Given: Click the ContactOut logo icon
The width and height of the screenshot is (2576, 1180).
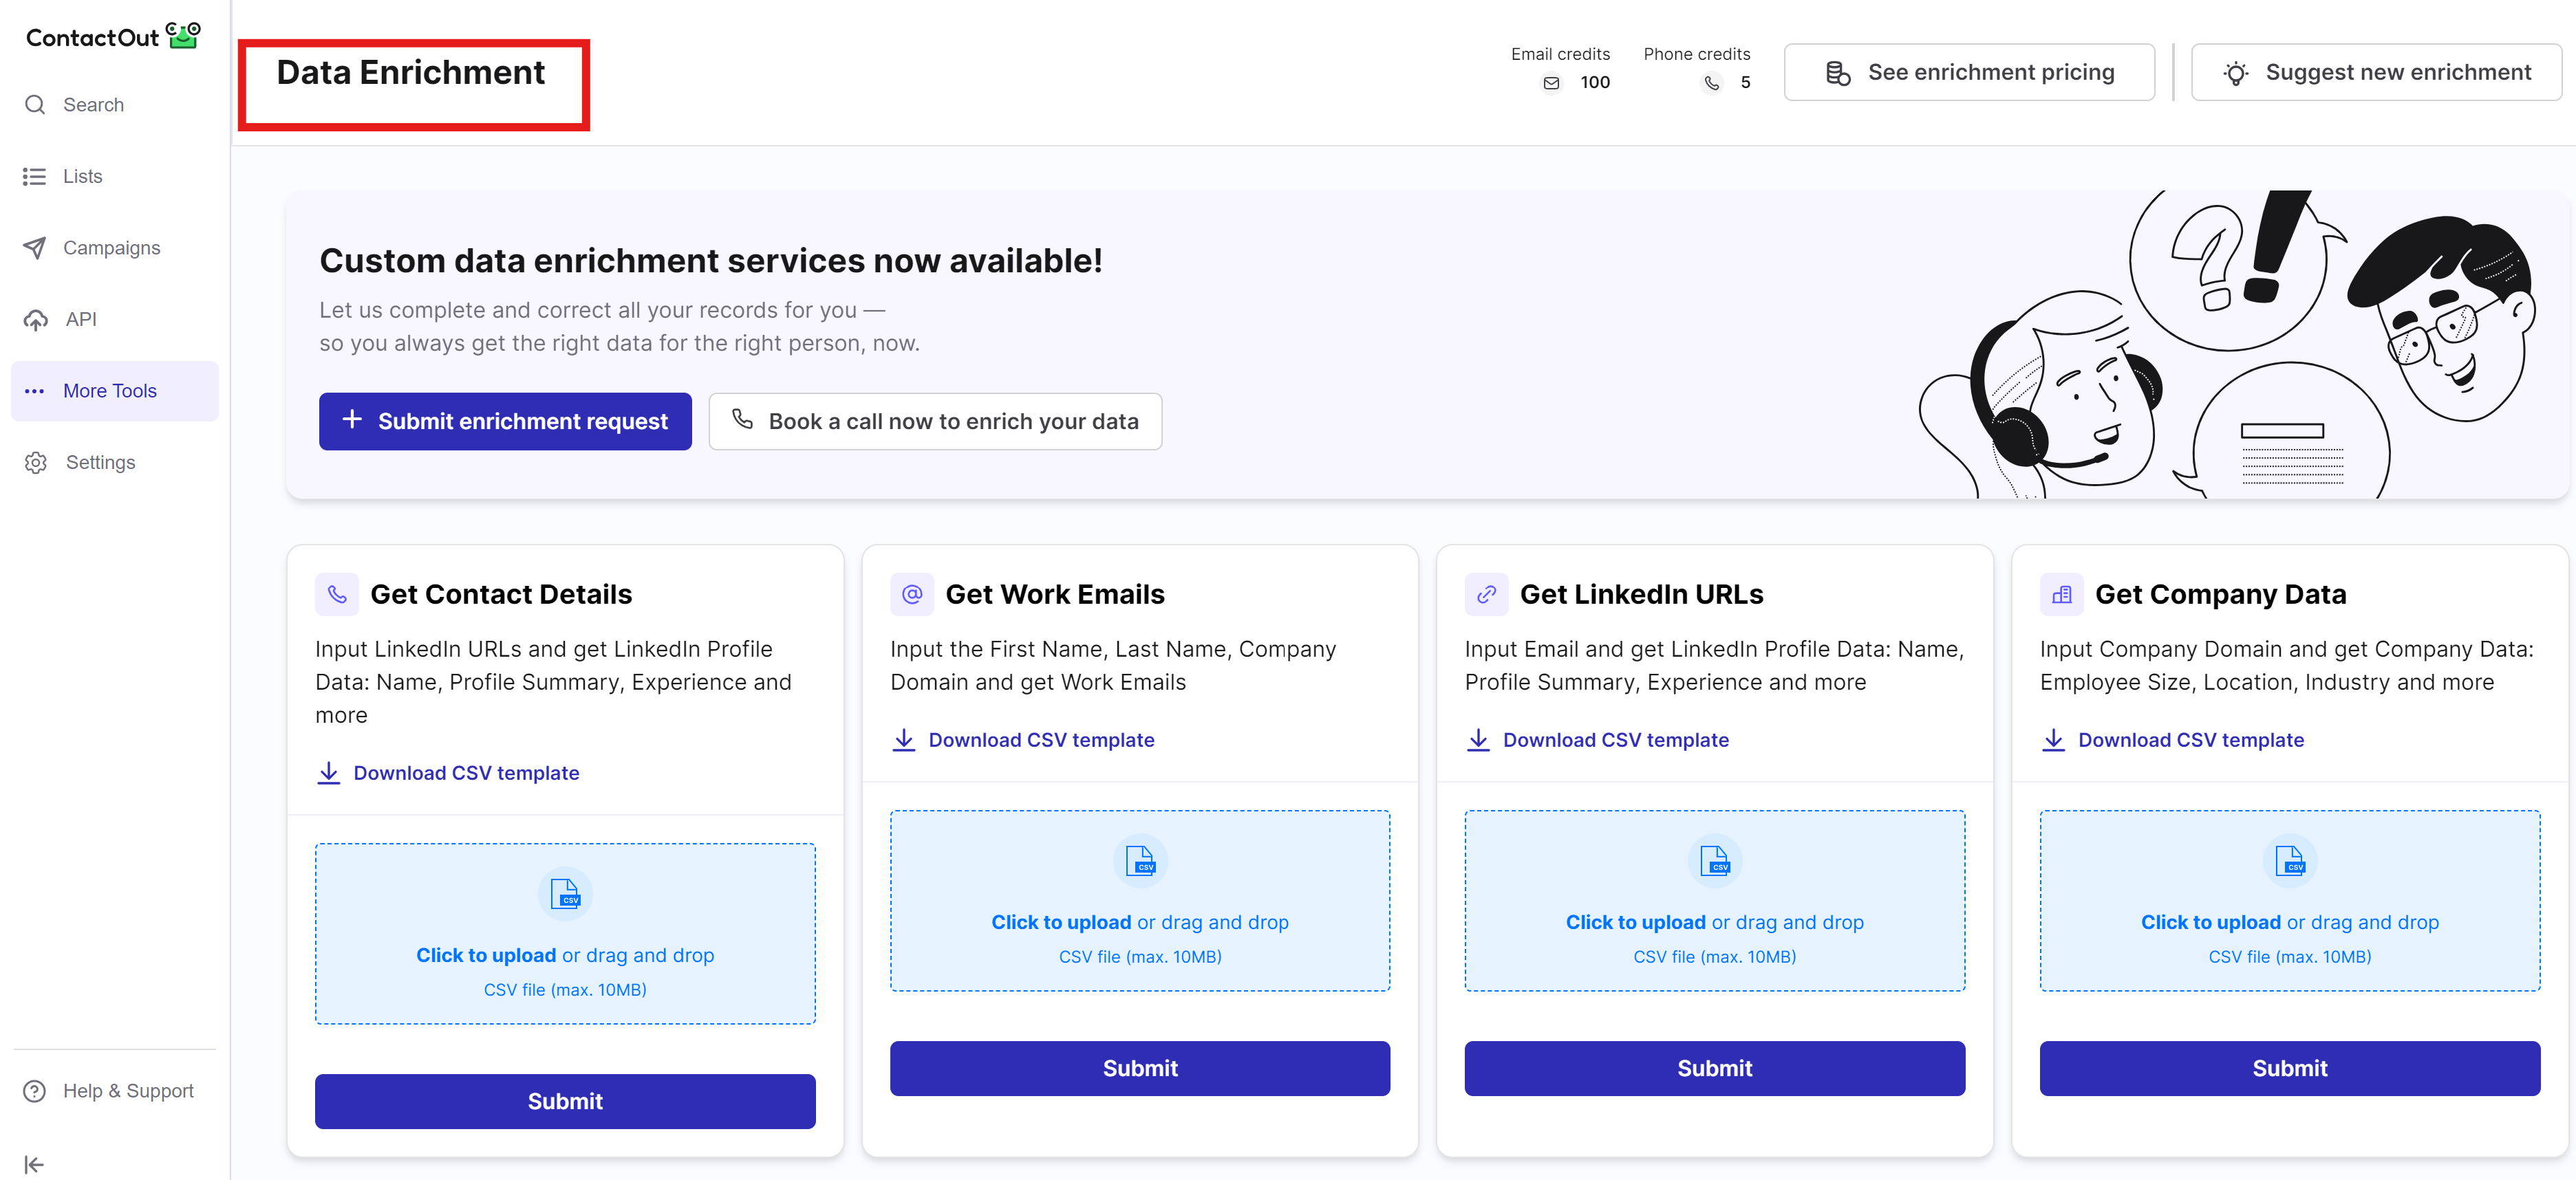Looking at the screenshot, I should coord(183,35).
